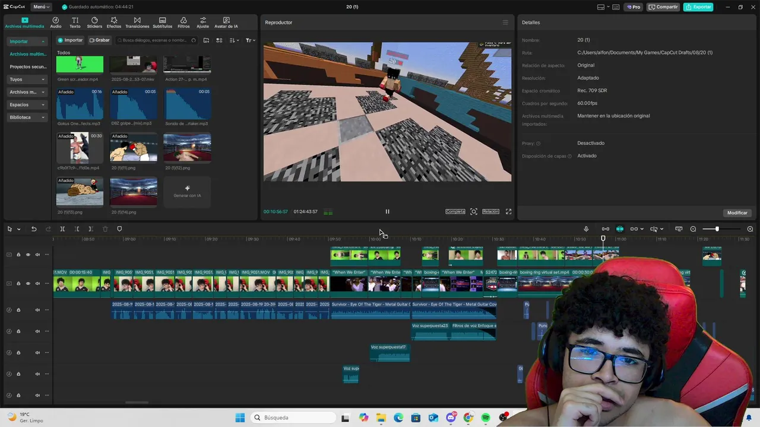Open the linkage options dropdown arrow
760x427 pixels.
pyautogui.click(x=642, y=229)
